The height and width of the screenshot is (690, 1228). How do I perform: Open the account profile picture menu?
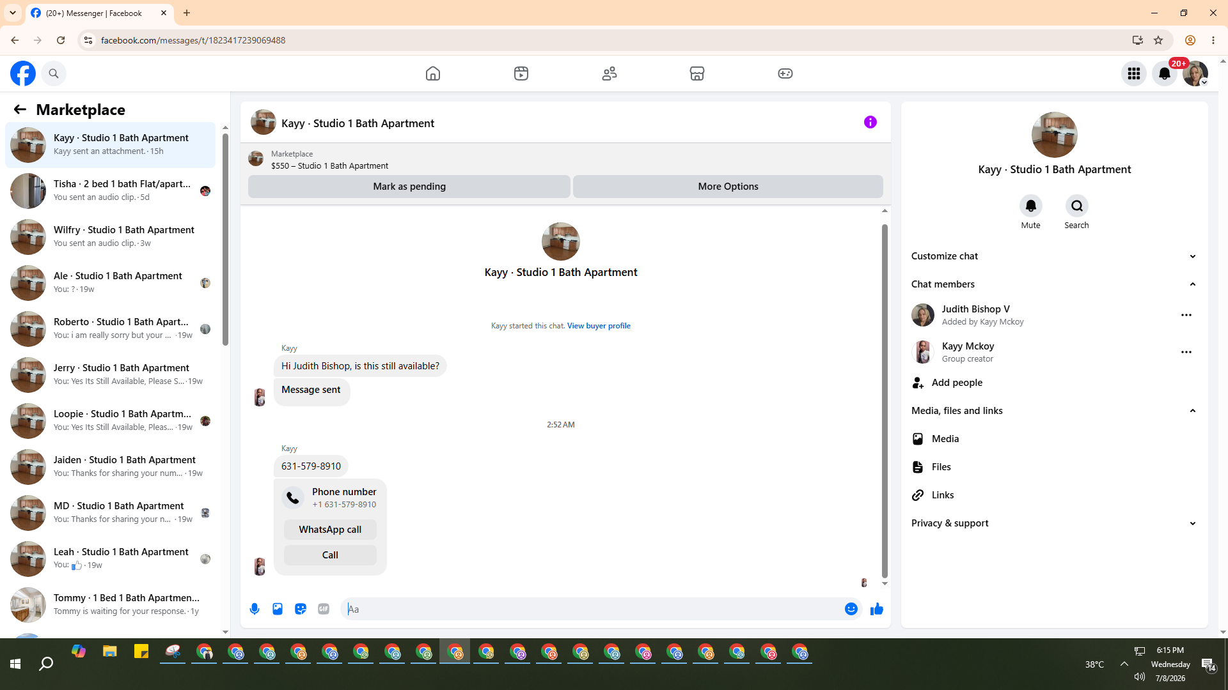tap(1195, 73)
